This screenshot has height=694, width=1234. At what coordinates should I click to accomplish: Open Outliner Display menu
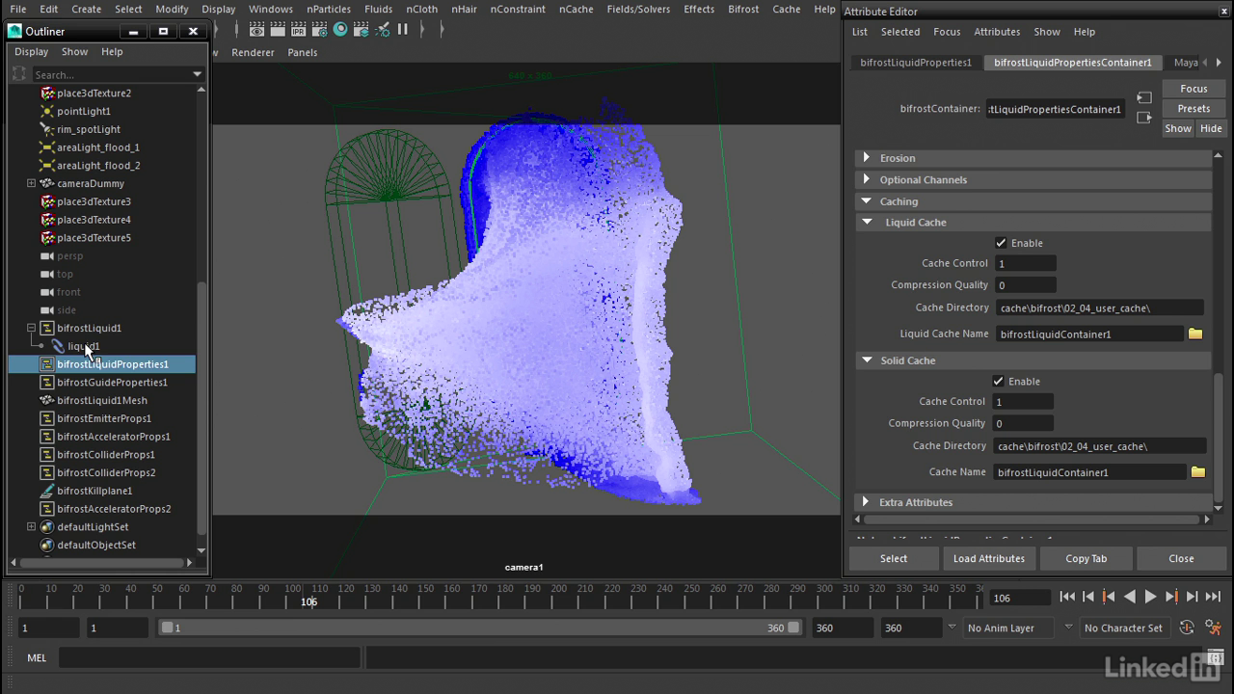(31, 52)
